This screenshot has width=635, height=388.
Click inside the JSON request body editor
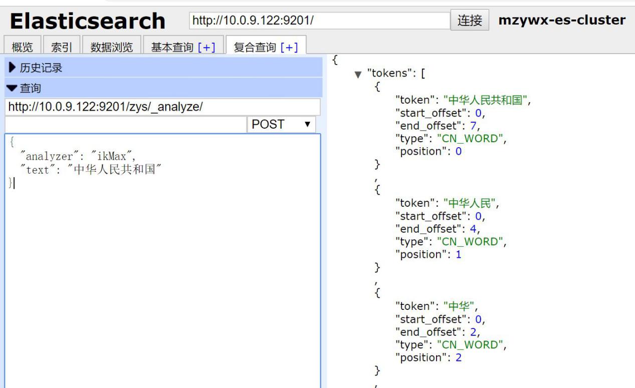point(162,260)
